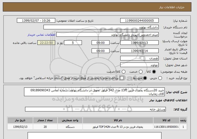Click the remaining days field showing 5
The image size is (197, 139).
[x=73, y=43]
